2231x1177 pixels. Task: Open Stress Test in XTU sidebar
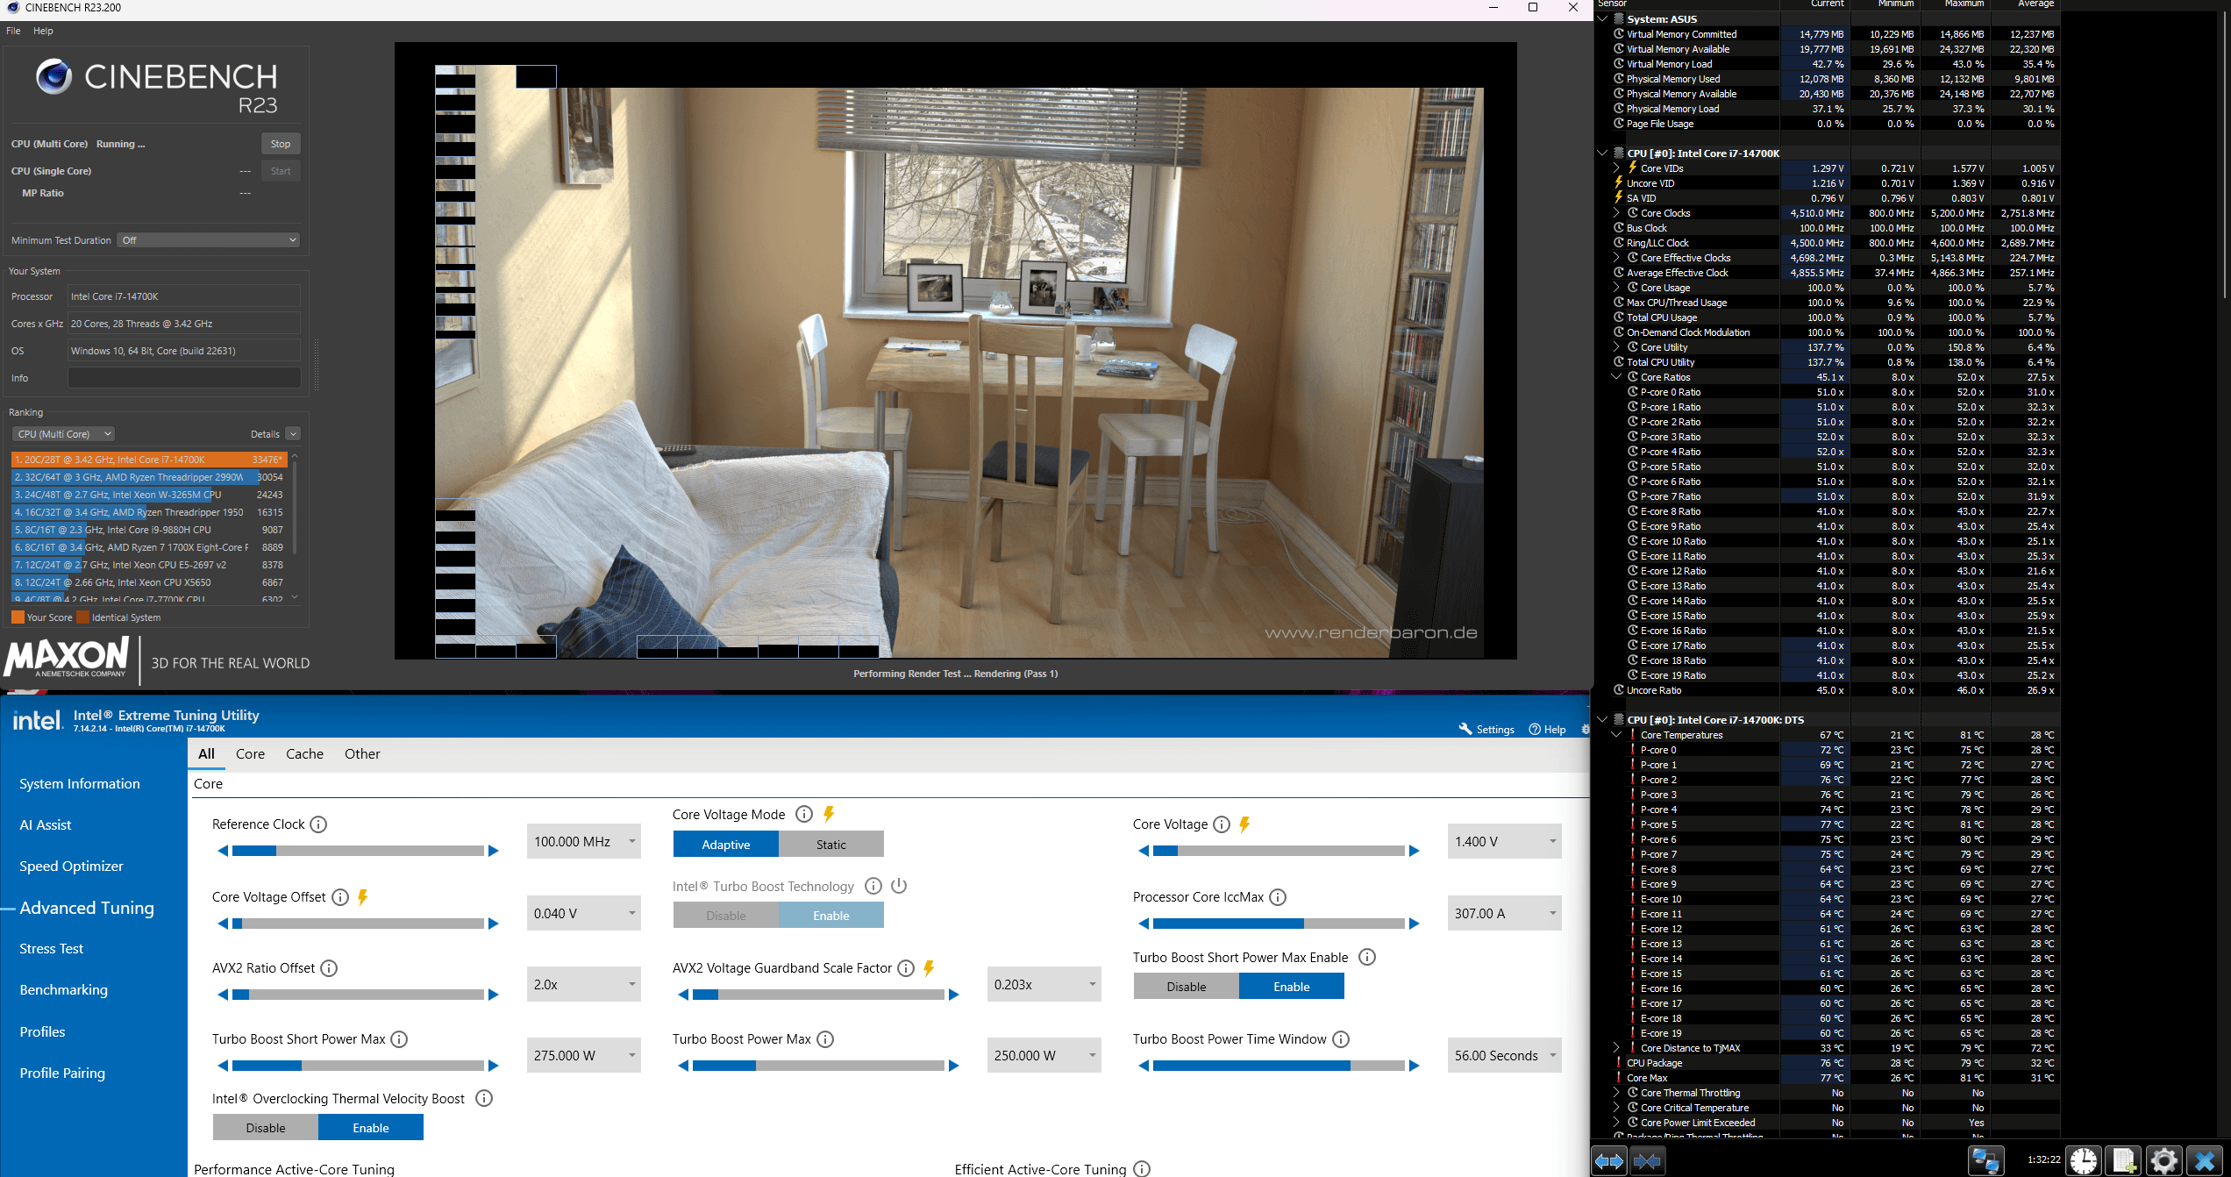52,949
